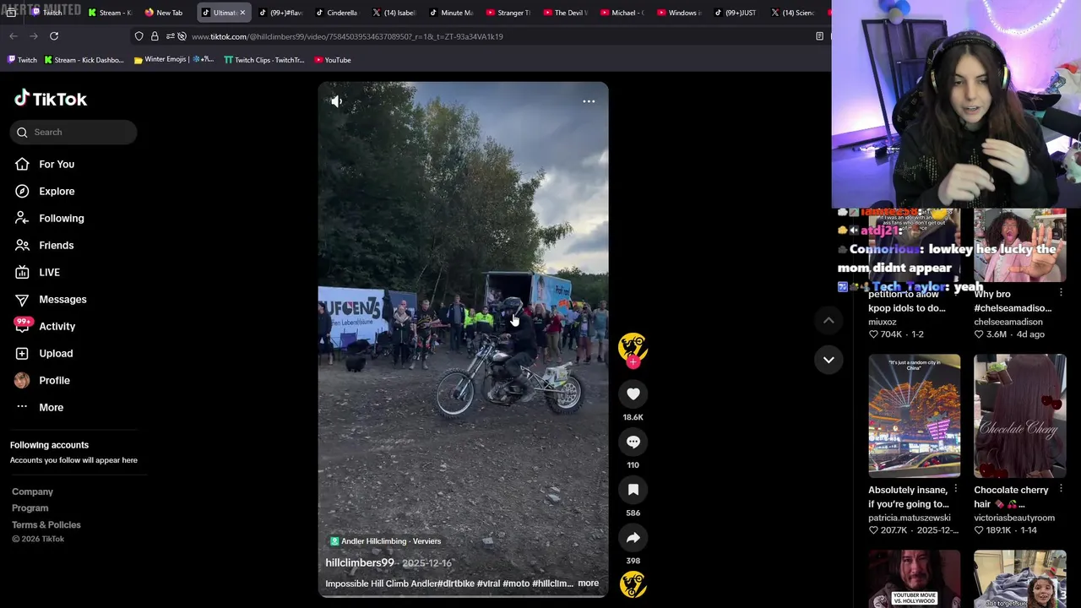Click the site padlock icon
The image size is (1081, 608).
pos(155,36)
